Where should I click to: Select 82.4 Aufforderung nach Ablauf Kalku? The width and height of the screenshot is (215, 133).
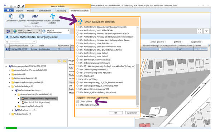coord(78,30)
